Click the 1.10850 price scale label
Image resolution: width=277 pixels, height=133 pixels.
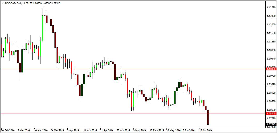point(272,50)
